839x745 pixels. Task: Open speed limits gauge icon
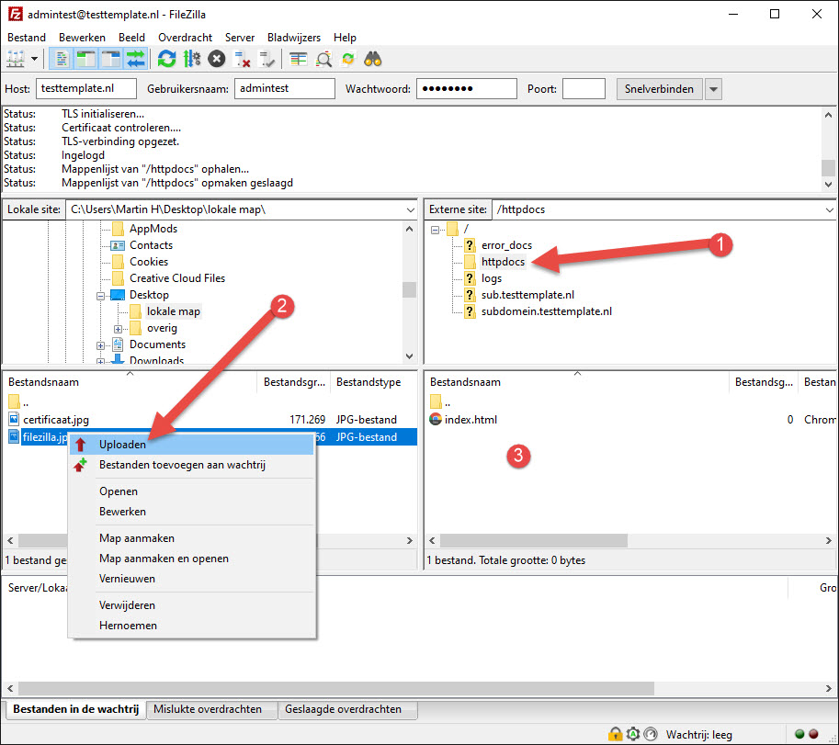tap(651, 734)
